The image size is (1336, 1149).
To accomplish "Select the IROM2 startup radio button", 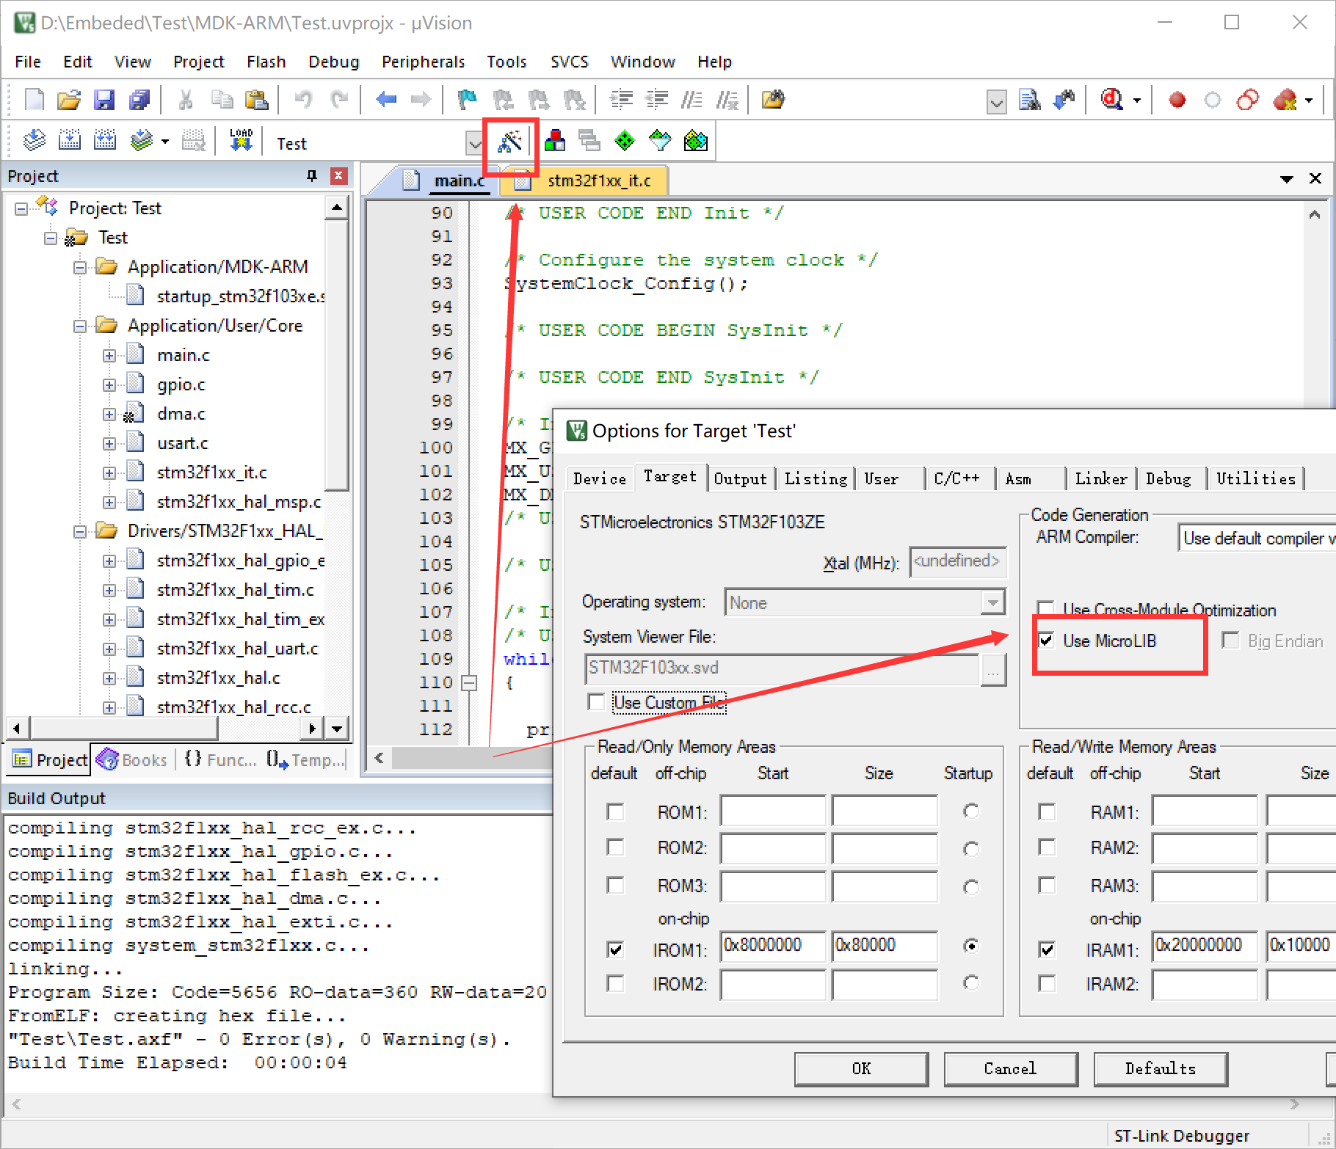I will pyautogui.click(x=971, y=983).
